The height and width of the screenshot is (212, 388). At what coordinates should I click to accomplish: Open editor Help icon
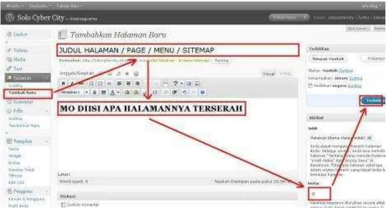[203, 92]
